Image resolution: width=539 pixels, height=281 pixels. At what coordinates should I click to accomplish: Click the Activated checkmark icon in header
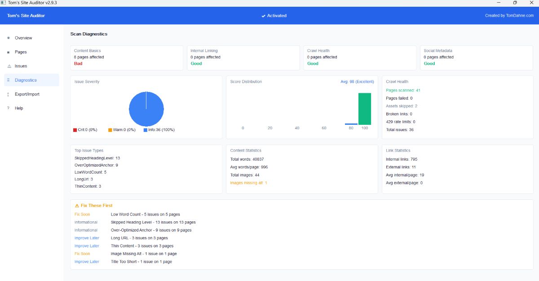pyautogui.click(x=263, y=16)
